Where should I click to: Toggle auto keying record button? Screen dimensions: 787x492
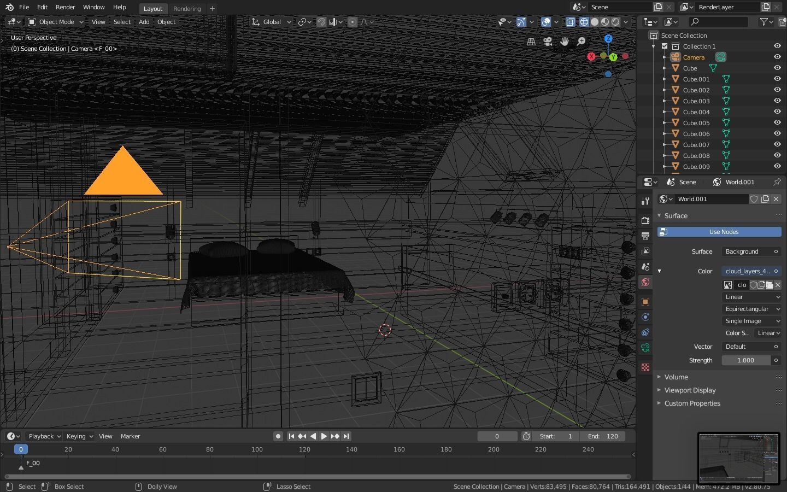coord(278,436)
